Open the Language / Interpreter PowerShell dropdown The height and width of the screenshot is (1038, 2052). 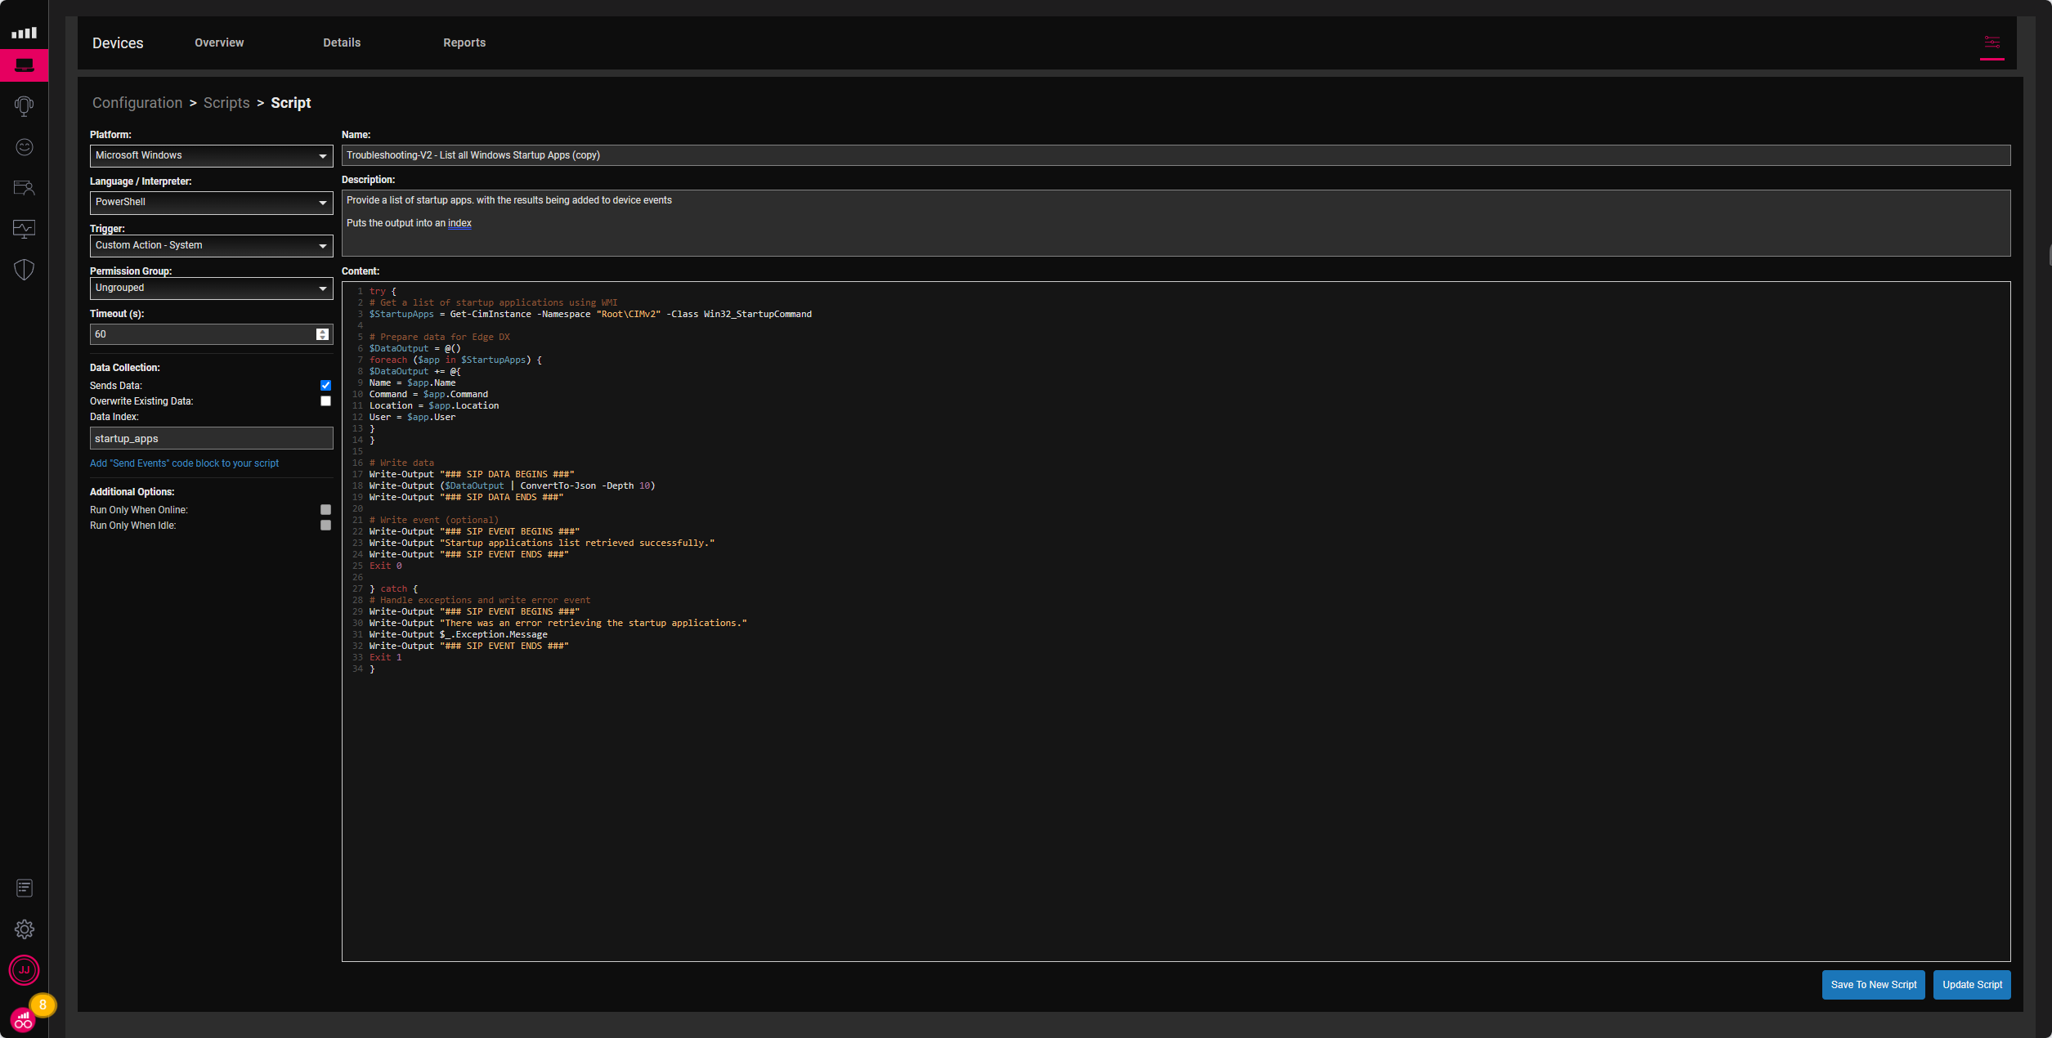[211, 202]
